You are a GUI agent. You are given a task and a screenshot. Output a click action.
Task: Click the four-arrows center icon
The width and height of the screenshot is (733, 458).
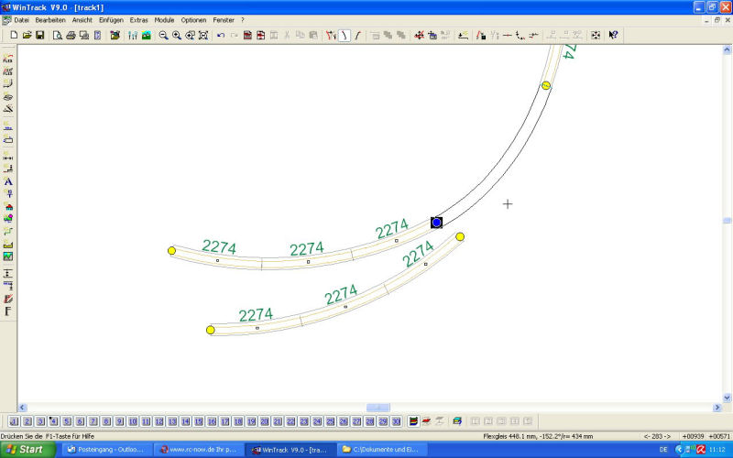click(x=595, y=35)
